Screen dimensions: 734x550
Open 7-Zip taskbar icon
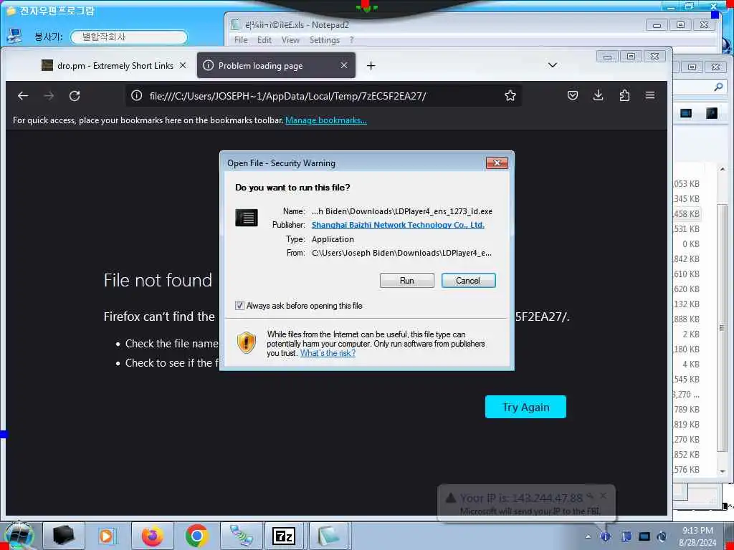(284, 536)
